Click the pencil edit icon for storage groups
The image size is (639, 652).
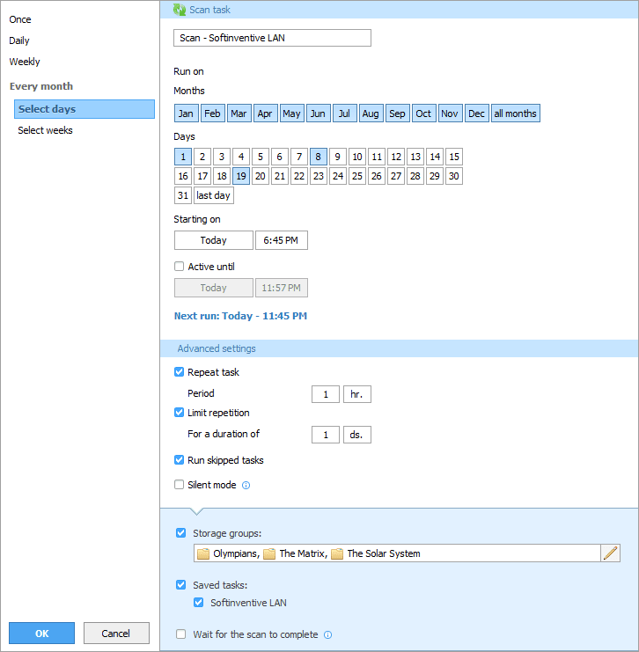click(x=611, y=553)
